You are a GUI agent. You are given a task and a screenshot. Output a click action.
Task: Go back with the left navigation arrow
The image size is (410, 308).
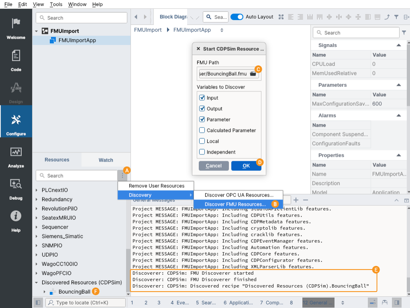click(136, 17)
